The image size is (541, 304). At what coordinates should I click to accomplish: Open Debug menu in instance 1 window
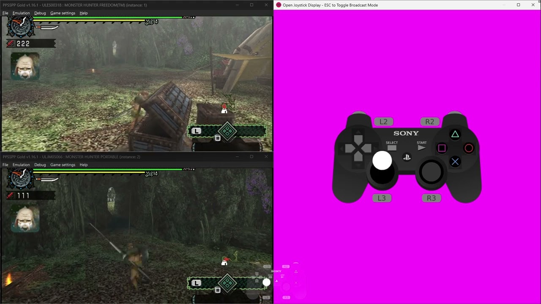pyautogui.click(x=40, y=13)
